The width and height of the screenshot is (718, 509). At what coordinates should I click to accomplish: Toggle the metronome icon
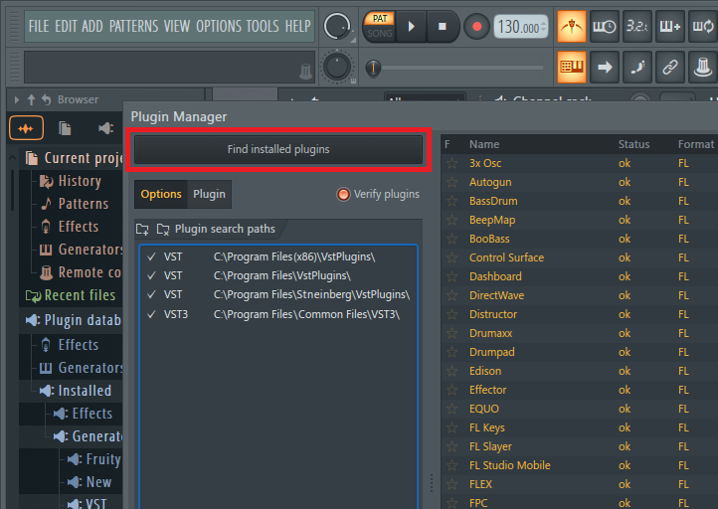572,26
